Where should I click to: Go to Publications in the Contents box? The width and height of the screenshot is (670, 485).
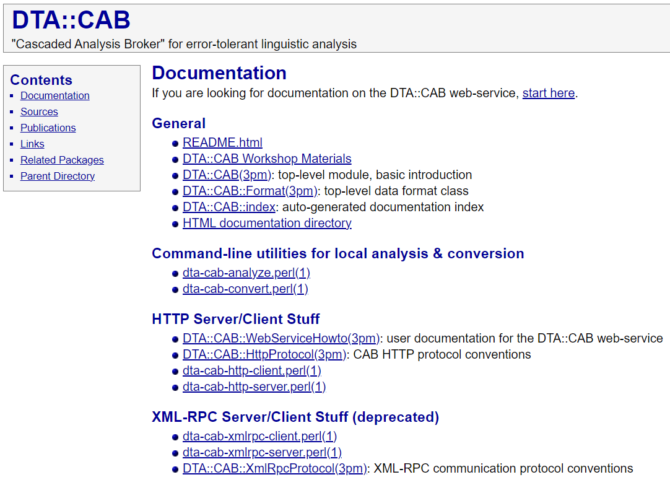[48, 128]
